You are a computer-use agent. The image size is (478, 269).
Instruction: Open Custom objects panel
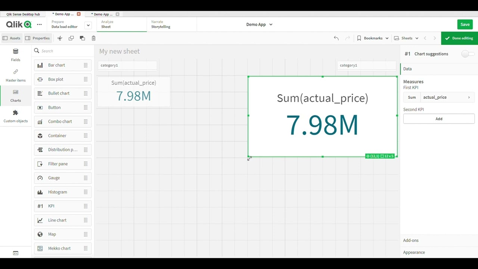tap(15, 116)
